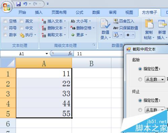Open the 从左数 combo box under 起始
This screenshot has width=168, height=133.
(x=155, y=79)
